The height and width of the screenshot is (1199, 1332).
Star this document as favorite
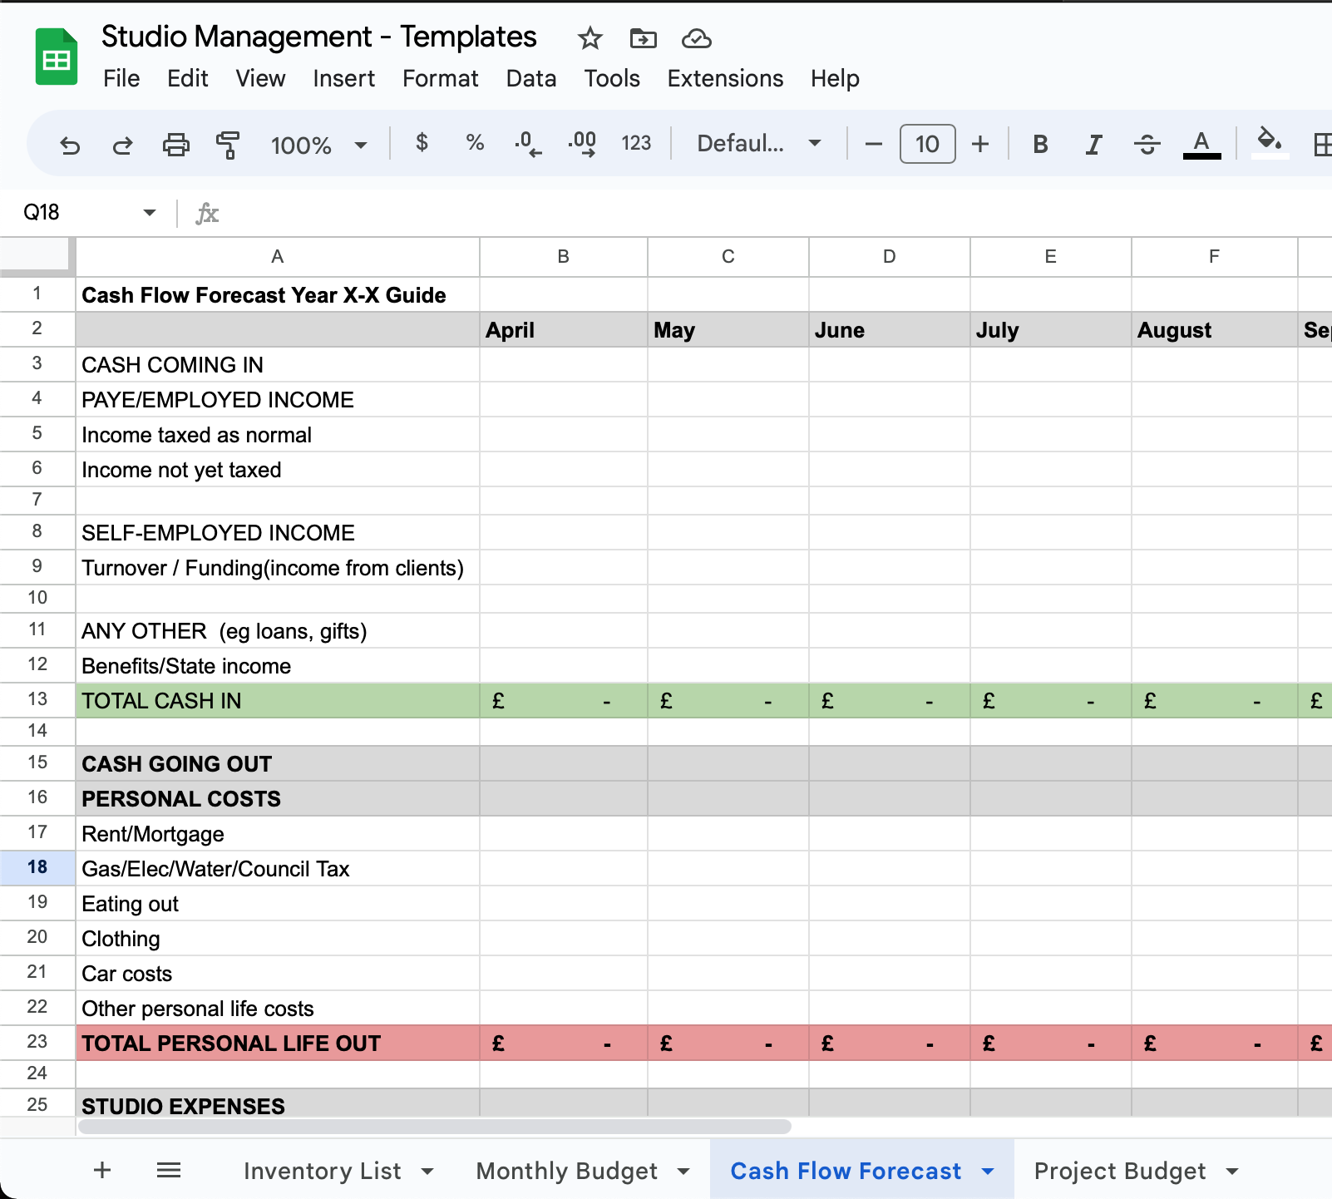[x=590, y=38]
